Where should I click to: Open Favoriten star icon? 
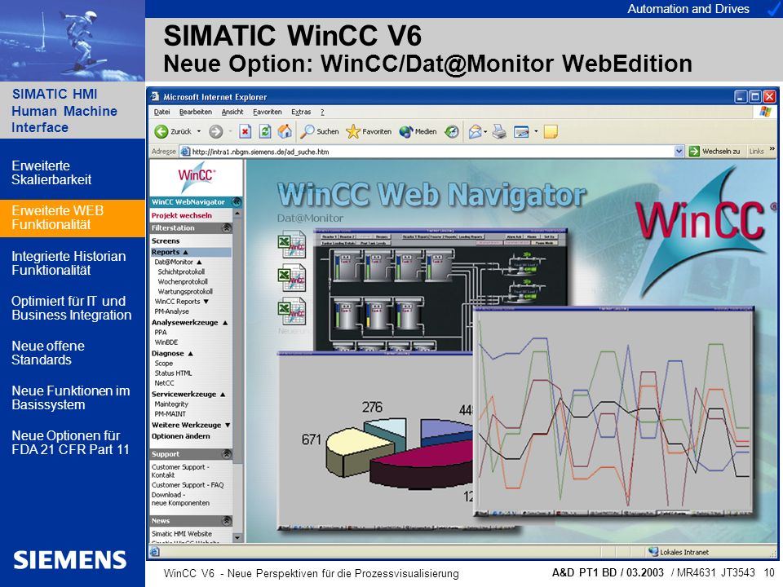(353, 131)
